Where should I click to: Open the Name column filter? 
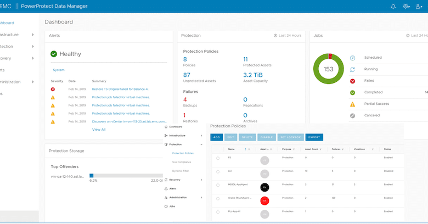pos(249,149)
